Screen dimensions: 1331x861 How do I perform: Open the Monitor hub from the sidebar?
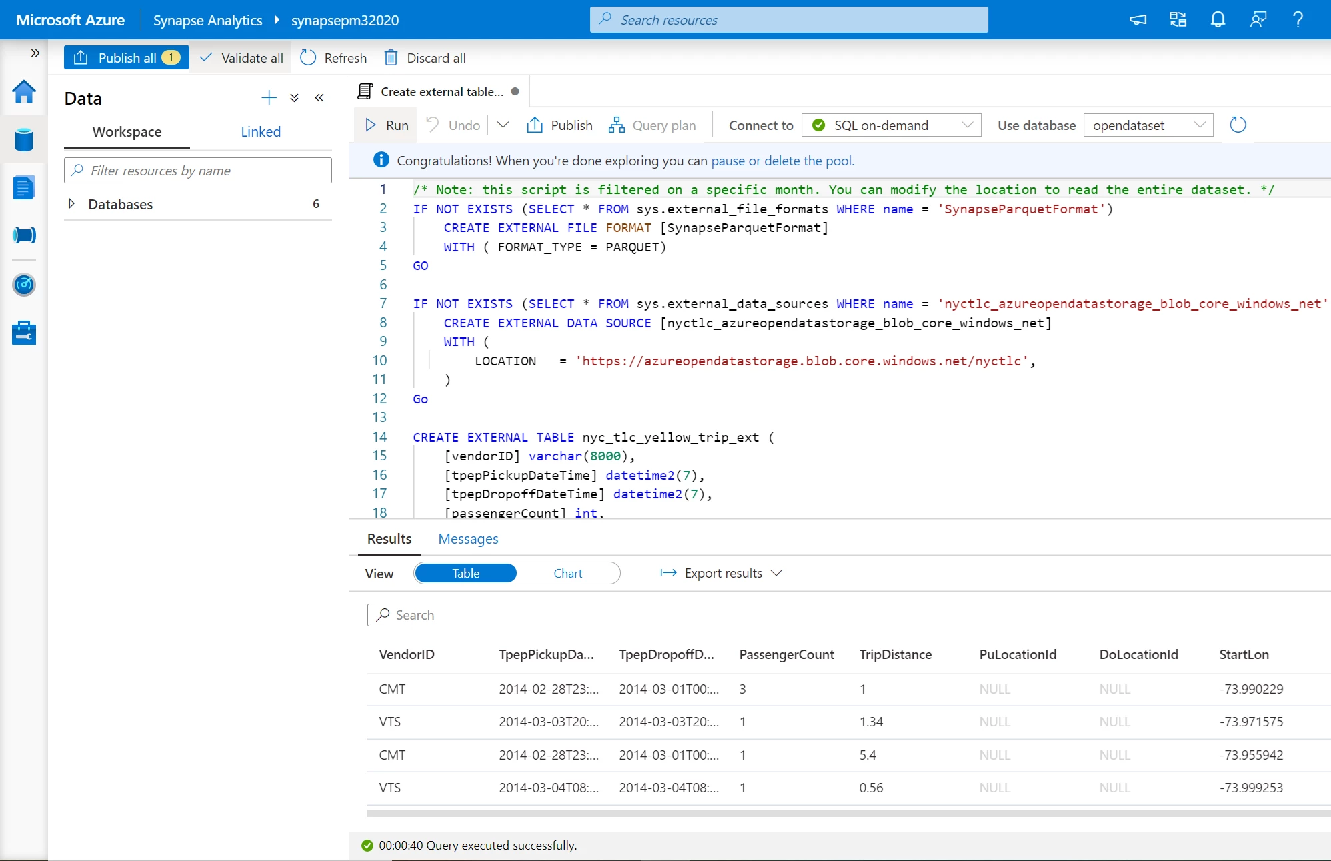pyautogui.click(x=24, y=285)
